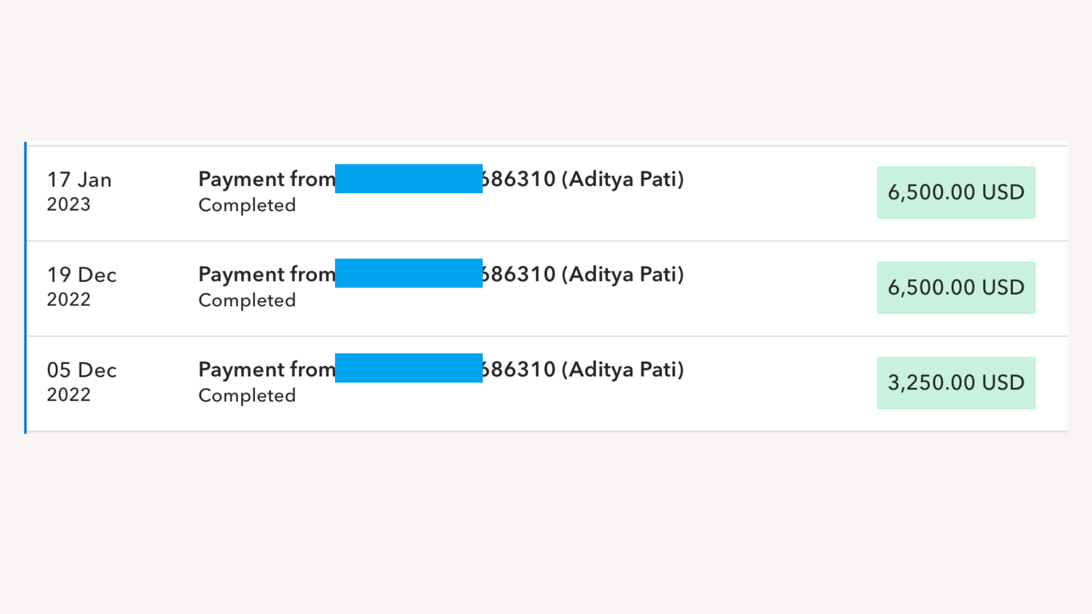
Task: Click Completed status under 19 Dec payment
Action: tap(247, 300)
